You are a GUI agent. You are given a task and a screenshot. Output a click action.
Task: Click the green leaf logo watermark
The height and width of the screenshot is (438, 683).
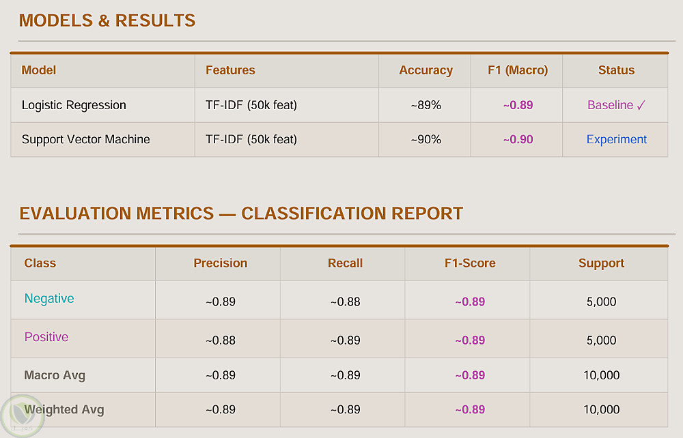21,415
